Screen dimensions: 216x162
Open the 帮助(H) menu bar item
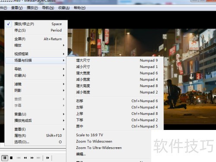[79, 8]
